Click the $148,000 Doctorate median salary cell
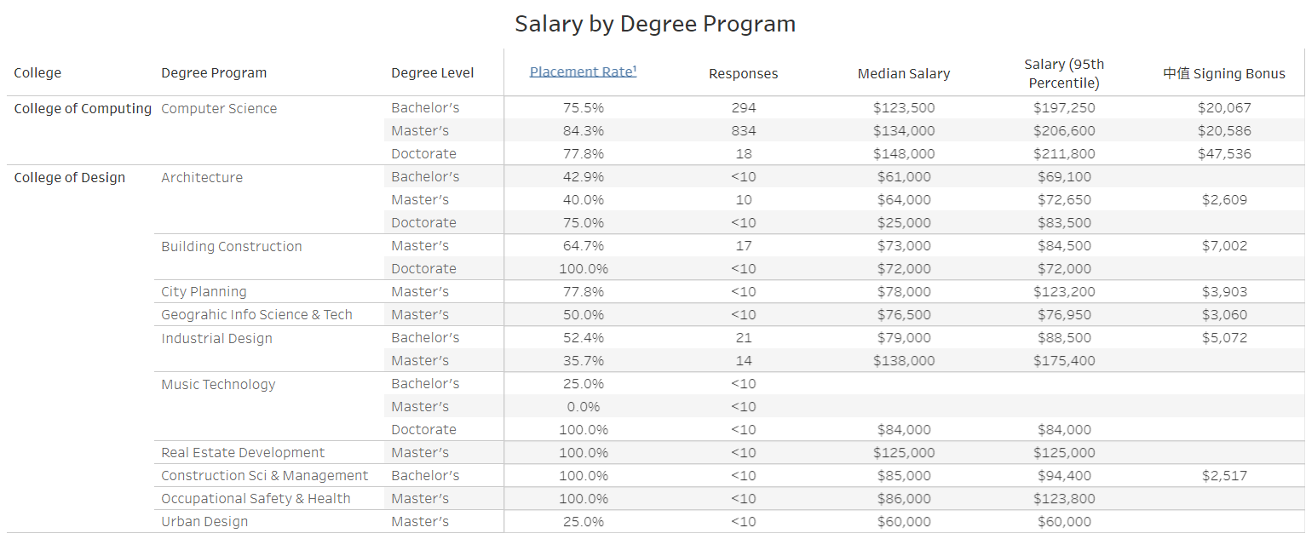Image resolution: width=1306 pixels, height=533 pixels. coord(903,154)
